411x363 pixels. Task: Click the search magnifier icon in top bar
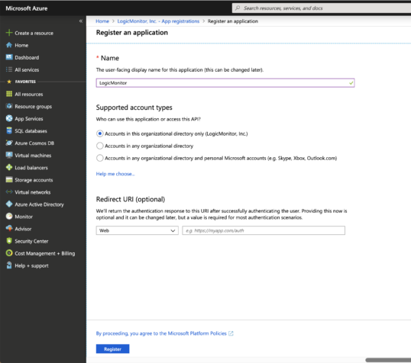point(238,8)
